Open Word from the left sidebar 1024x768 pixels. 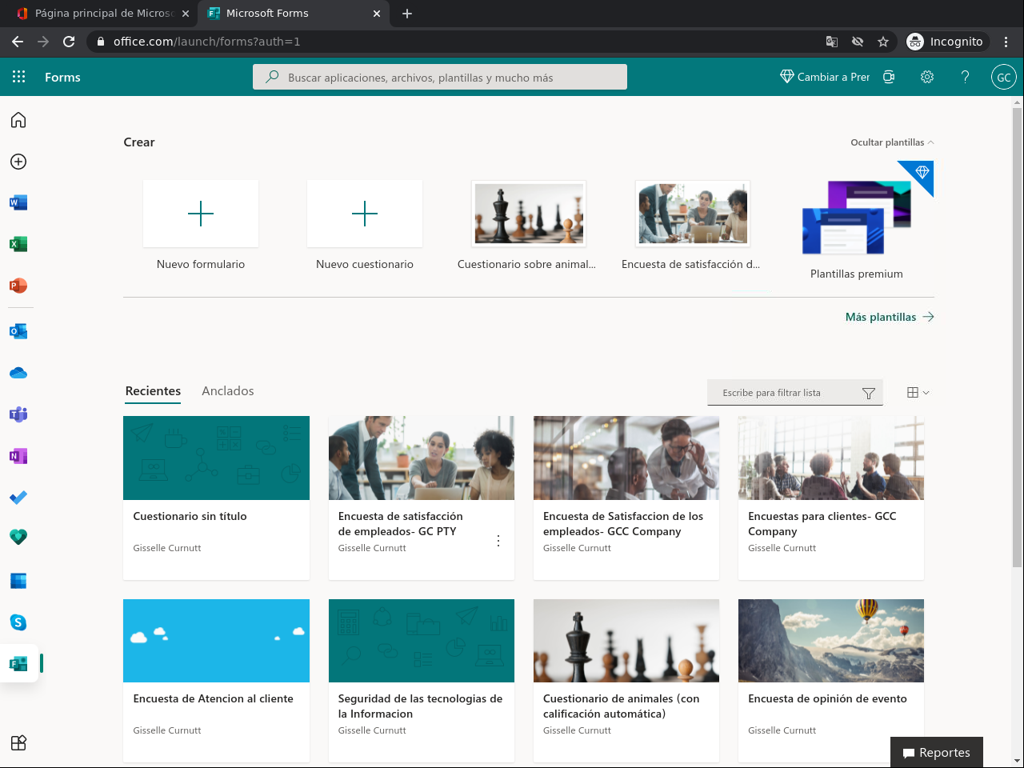tap(18, 203)
